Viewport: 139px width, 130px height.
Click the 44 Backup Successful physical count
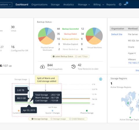(x=58, y=29)
